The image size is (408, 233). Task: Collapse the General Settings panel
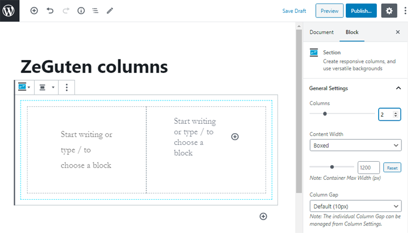[399, 88]
